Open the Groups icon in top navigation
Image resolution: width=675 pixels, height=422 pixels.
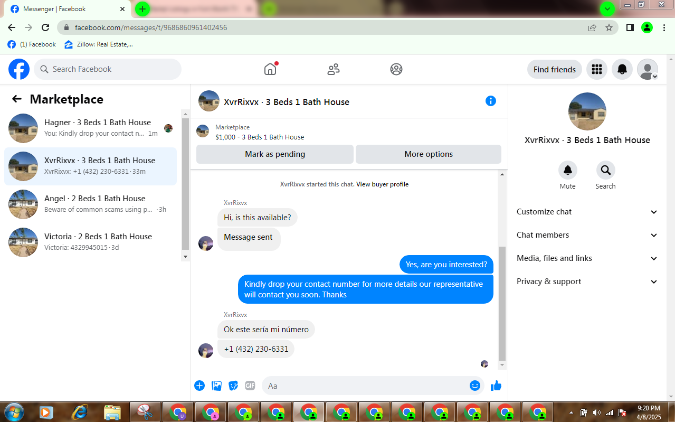point(396,69)
